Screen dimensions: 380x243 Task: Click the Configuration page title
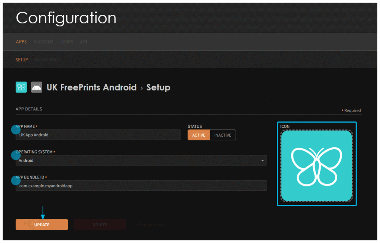click(66, 18)
